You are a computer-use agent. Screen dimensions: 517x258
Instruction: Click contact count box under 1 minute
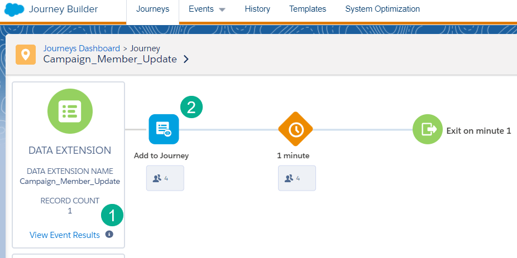(x=296, y=178)
